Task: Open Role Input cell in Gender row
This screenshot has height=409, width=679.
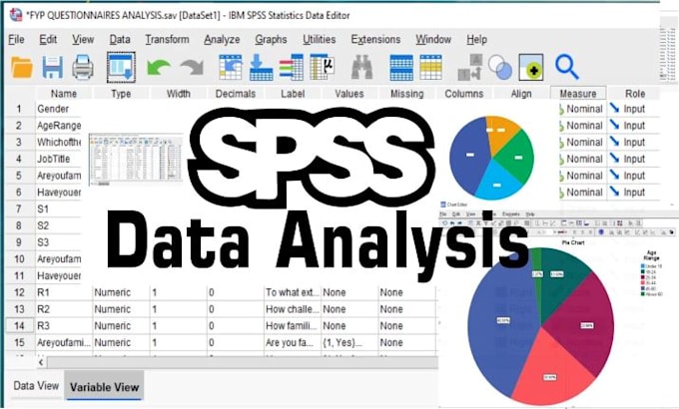Action: click(x=634, y=109)
